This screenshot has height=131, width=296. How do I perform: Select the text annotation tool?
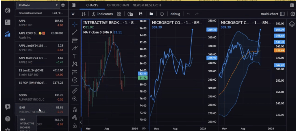tap(75, 56)
